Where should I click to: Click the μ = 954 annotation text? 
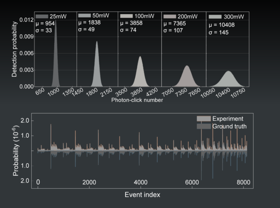(45, 24)
